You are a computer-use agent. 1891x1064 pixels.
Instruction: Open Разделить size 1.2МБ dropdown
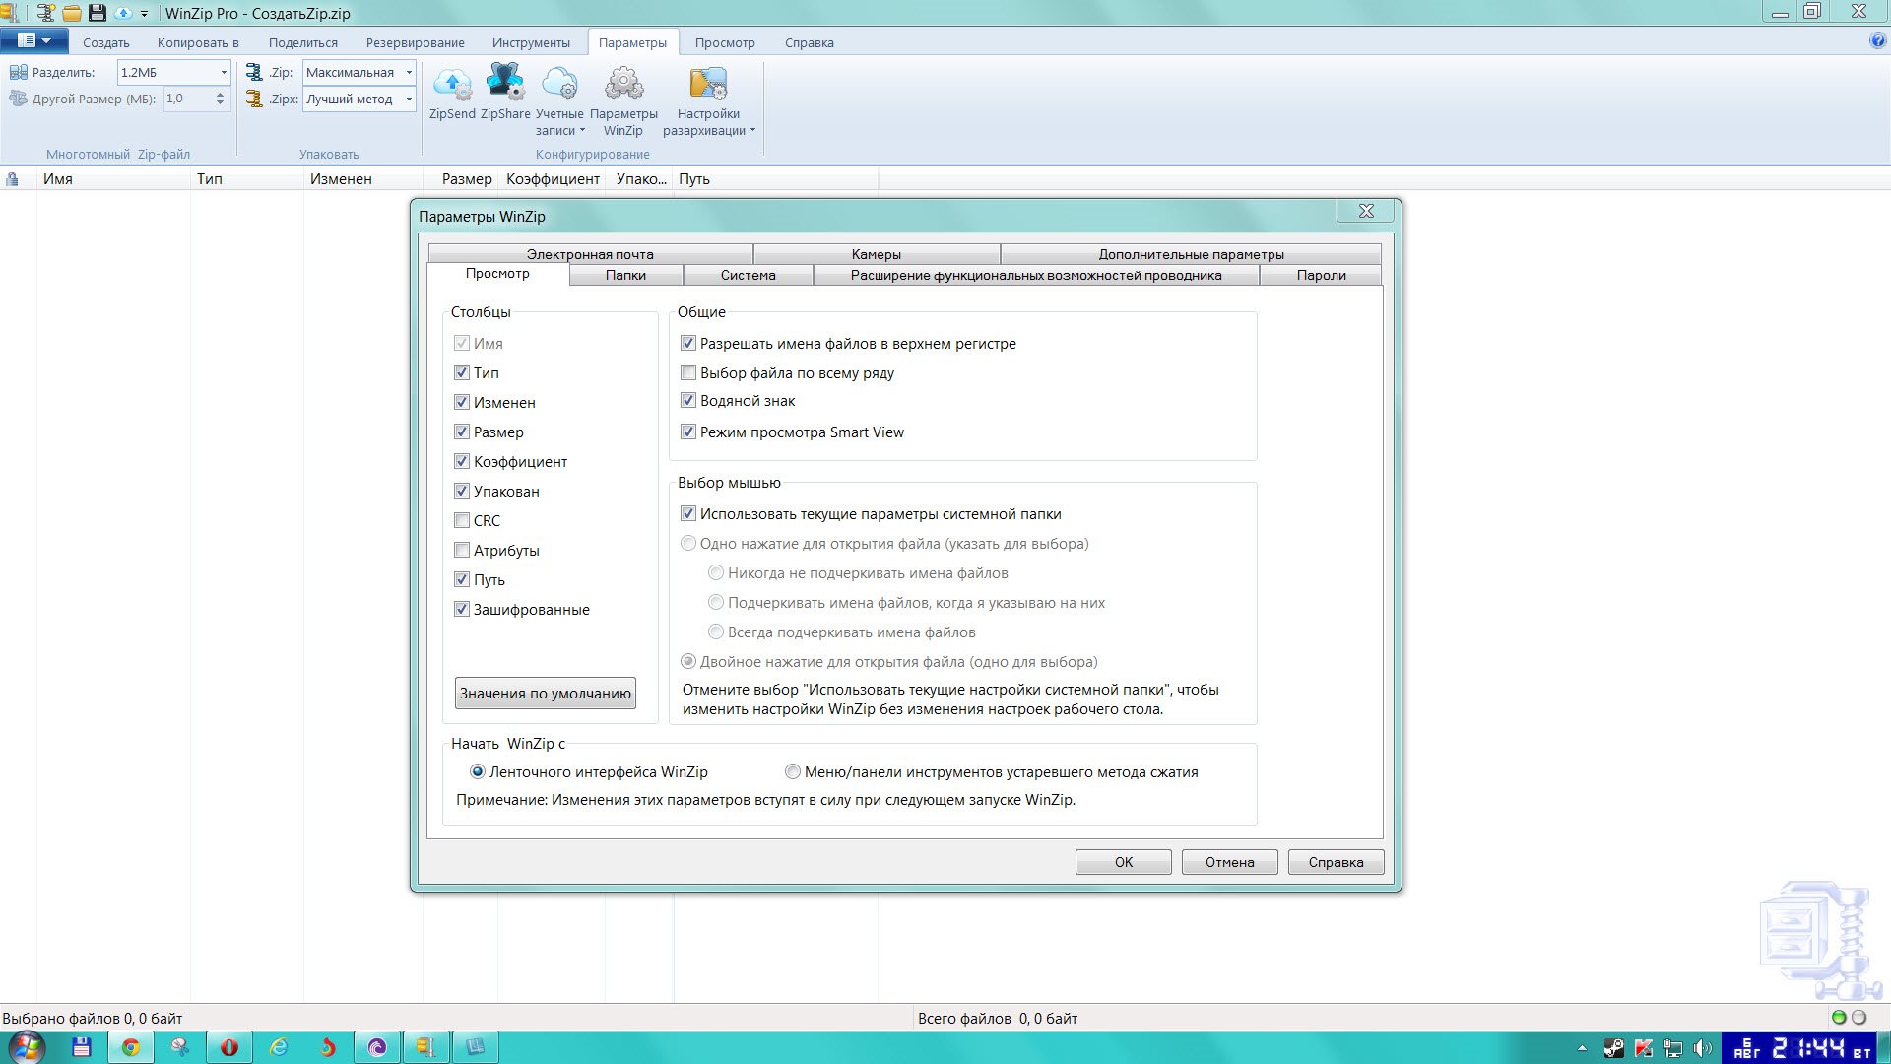[224, 72]
